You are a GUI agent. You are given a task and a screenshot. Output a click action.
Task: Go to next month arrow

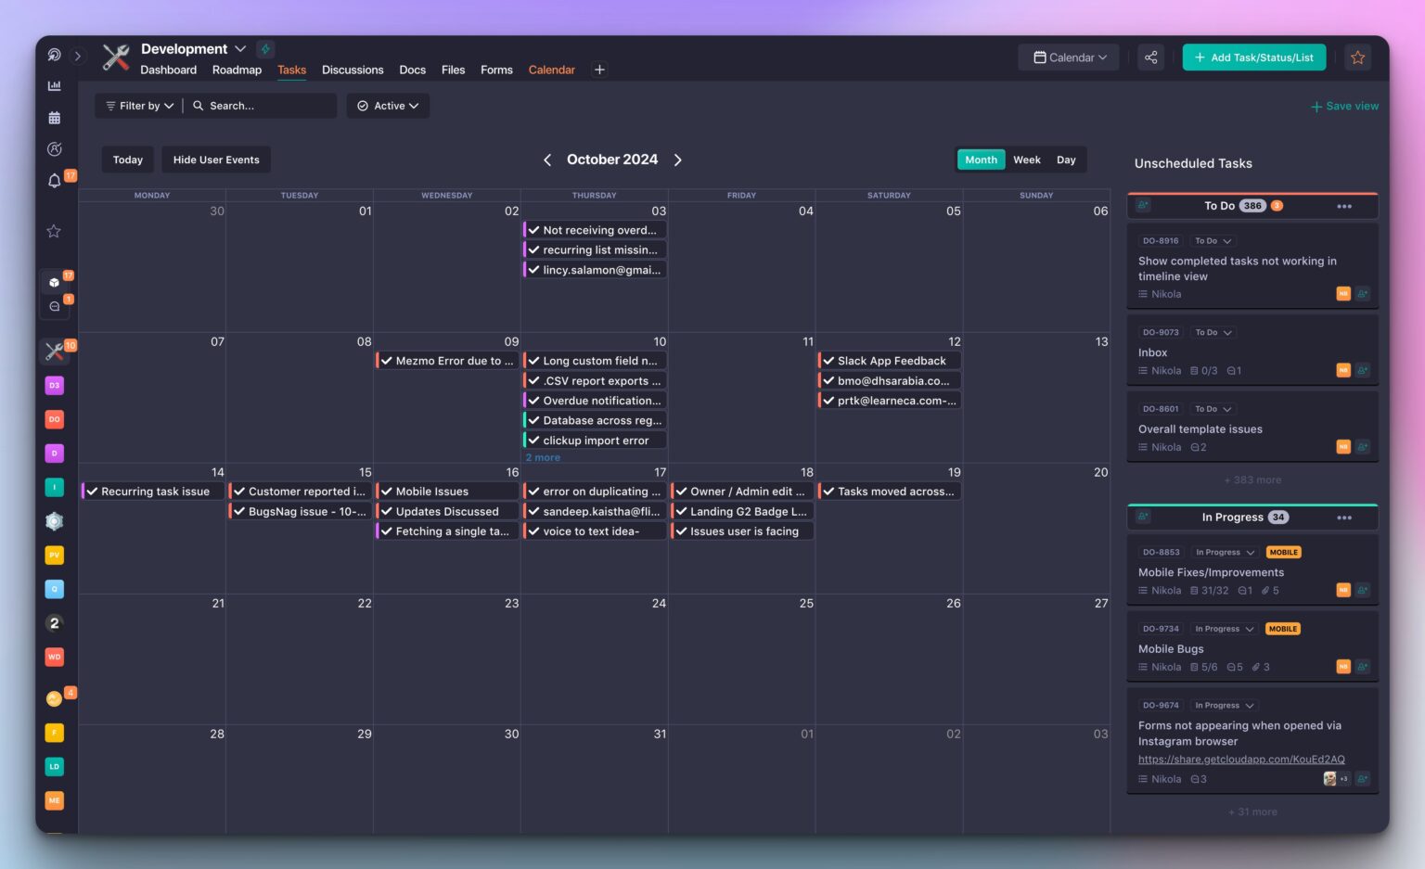click(x=677, y=160)
